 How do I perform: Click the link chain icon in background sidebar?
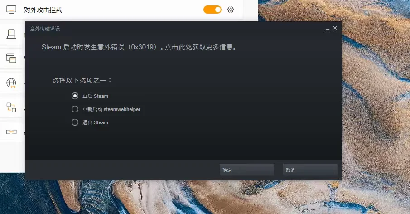pyautogui.click(x=11, y=131)
